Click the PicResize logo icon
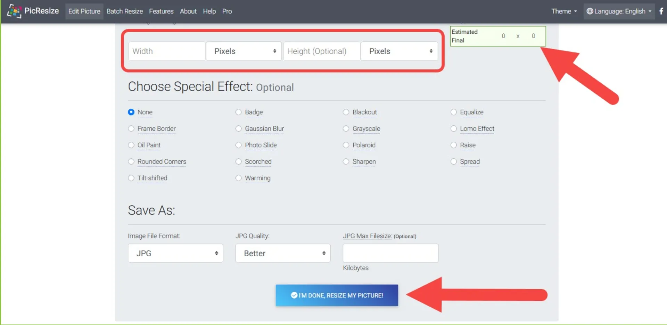The width and height of the screenshot is (667, 325). [14, 11]
